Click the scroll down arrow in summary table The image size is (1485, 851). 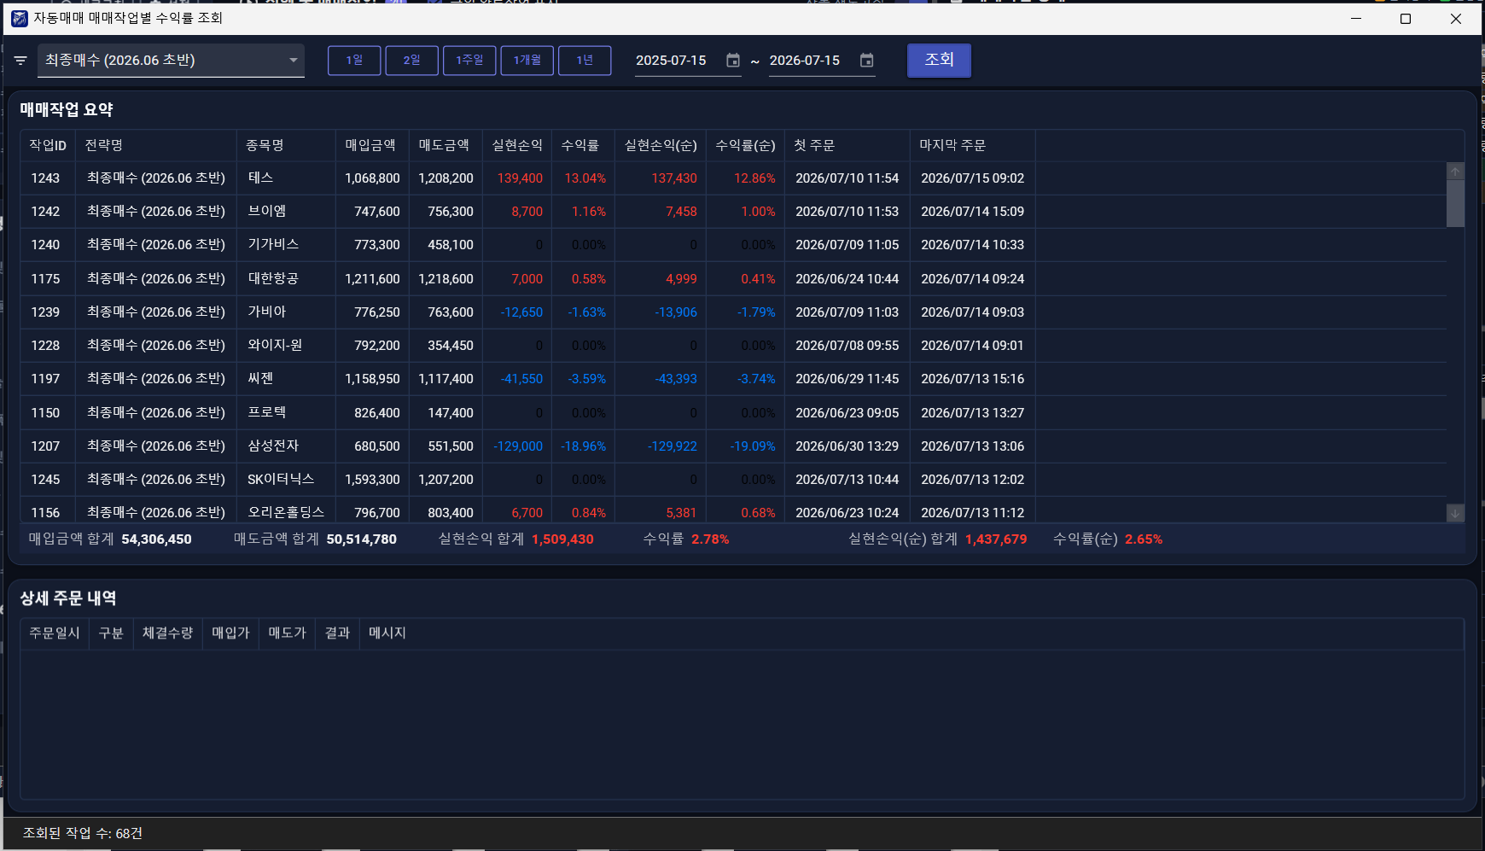[x=1455, y=513]
